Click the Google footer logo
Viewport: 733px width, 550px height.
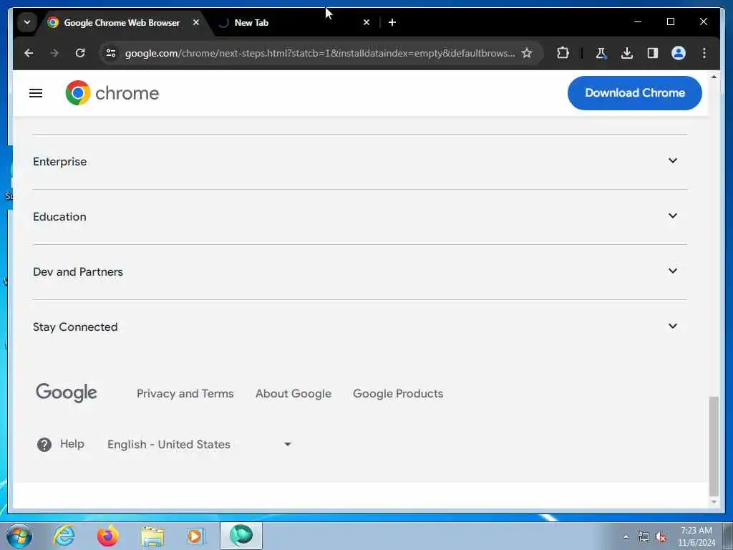tap(67, 393)
